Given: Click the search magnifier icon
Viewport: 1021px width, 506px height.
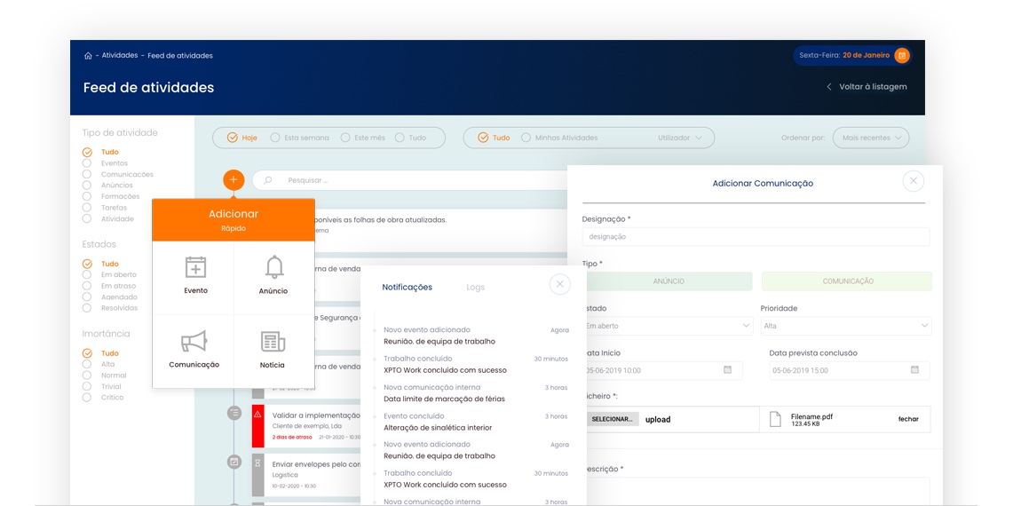Looking at the screenshot, I should 267,180.
